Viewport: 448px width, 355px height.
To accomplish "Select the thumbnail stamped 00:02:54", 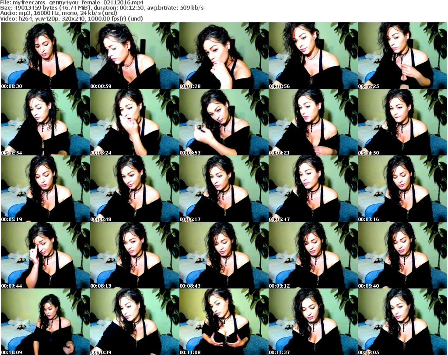I will 45,122.
